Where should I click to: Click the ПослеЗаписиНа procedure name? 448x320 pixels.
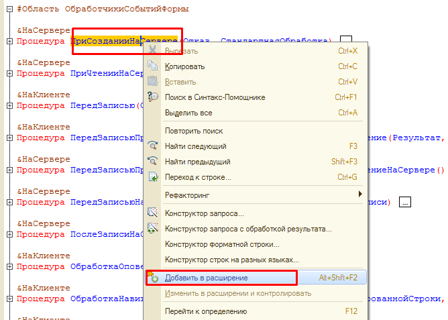[x=107, y=235]
